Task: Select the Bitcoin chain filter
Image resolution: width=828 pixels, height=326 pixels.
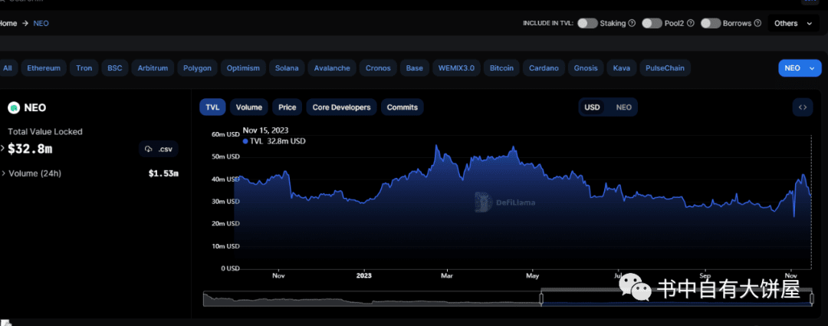Action: (x=501, y=68)
